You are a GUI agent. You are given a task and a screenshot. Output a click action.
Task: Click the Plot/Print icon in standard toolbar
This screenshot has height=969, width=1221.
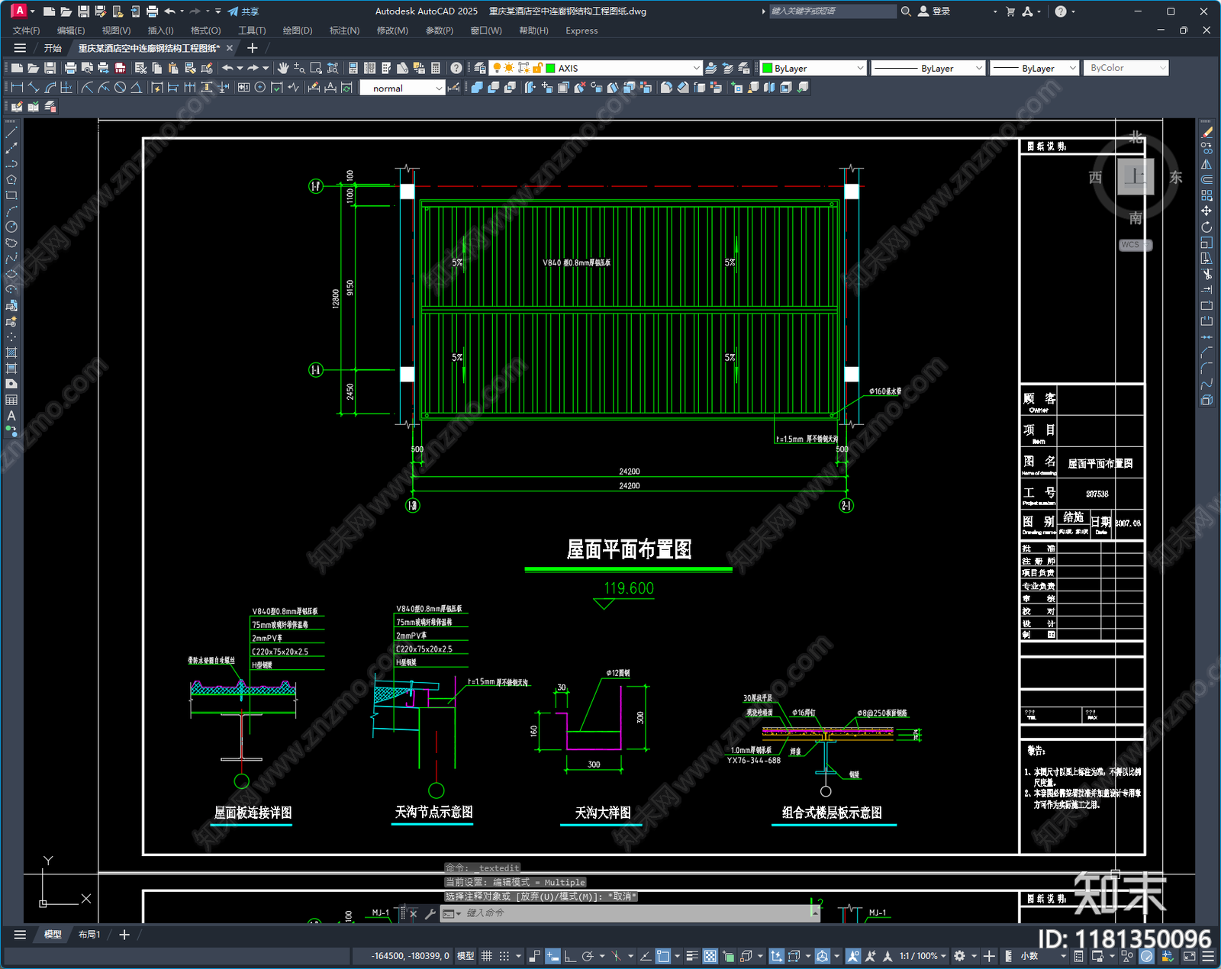point(70,68)
